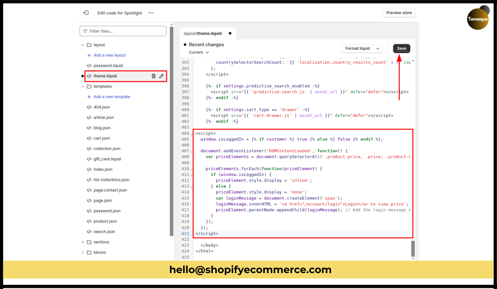Click line number 421 in the gutter
The image size is (497, 289).
(185, 234)
